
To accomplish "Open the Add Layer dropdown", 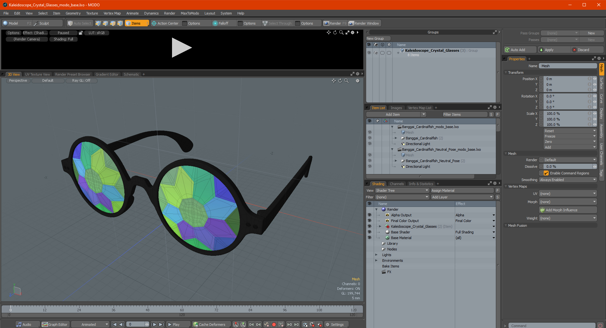I will (x=462, y=197).
